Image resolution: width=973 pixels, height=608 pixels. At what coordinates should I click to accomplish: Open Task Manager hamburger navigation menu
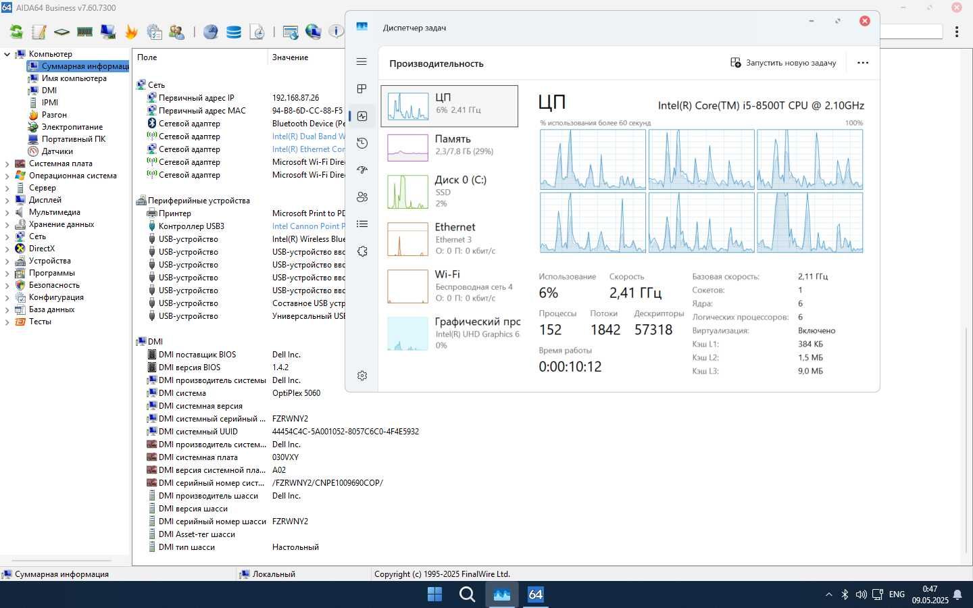(x=361, y=61)
